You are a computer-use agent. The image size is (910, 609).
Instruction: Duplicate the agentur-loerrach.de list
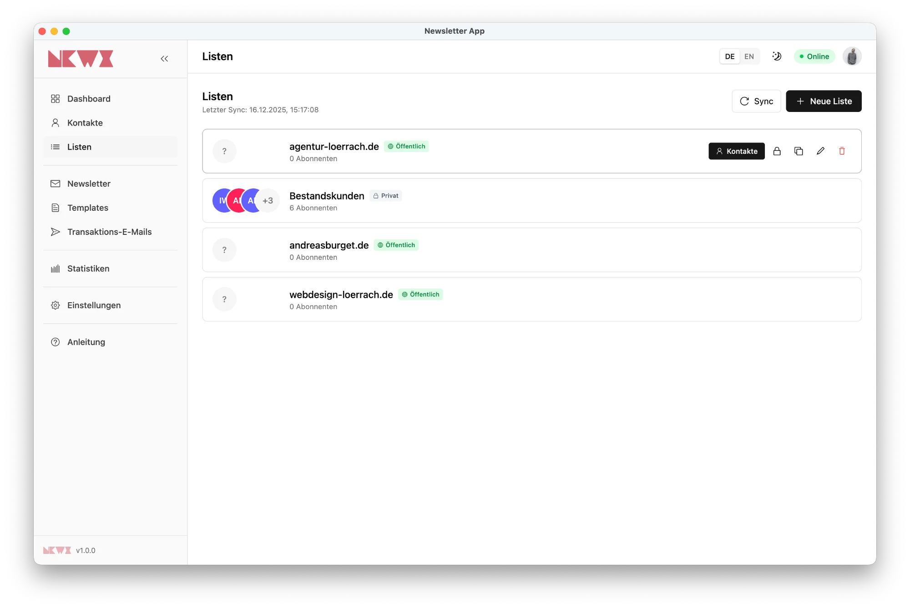(x=799, y=151)
